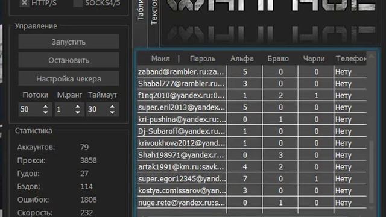Viewport: 386px width, 217px height.
Task: Select the nuge.rete@yandex.ru row
Action: point(252,203)
